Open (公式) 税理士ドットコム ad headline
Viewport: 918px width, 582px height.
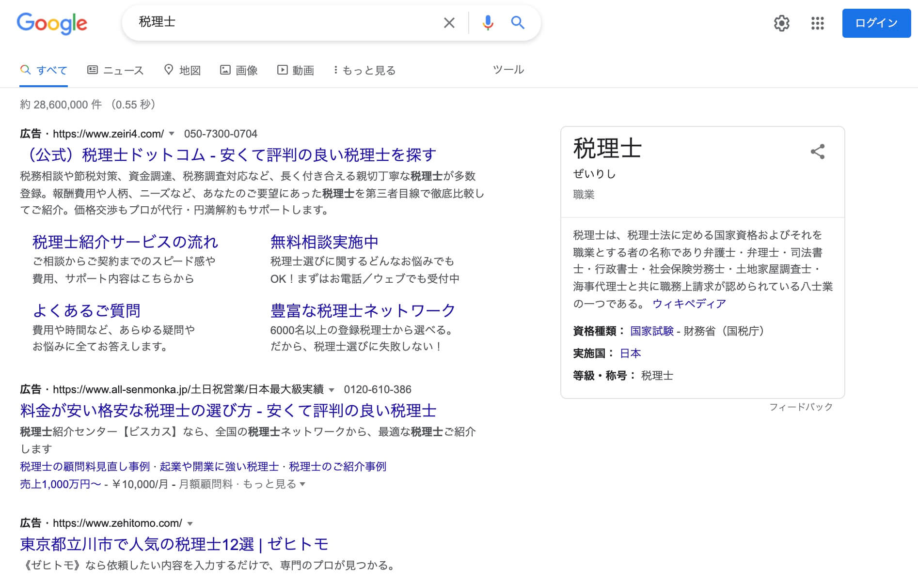(228, 155)
